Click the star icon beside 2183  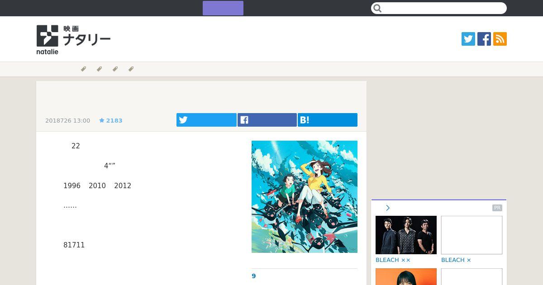point(102,120)
